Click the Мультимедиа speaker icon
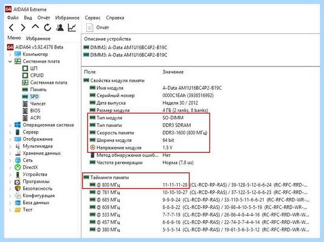This screenshot has width=324, height=242. click(18, 146)
